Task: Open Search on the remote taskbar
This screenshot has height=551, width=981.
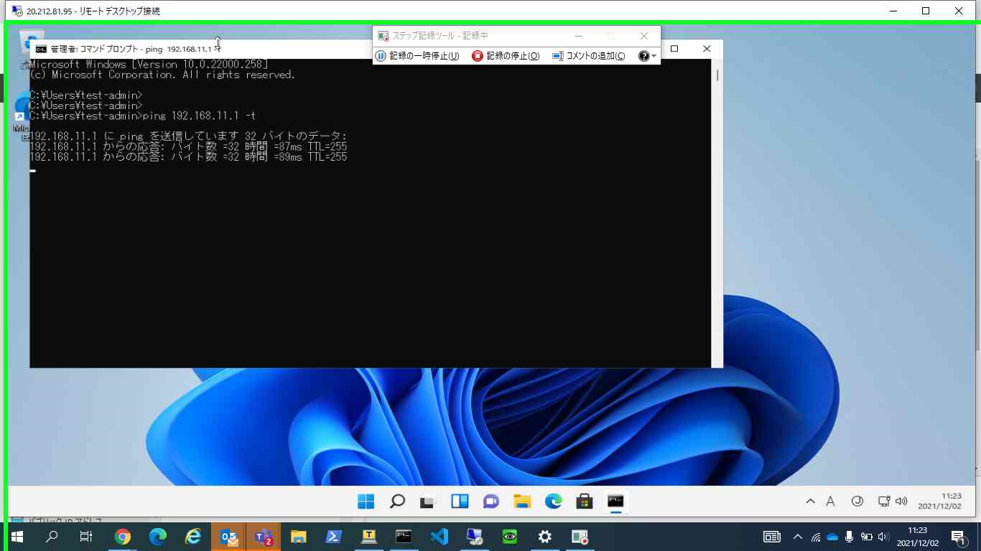Action: tap(397, 501)
